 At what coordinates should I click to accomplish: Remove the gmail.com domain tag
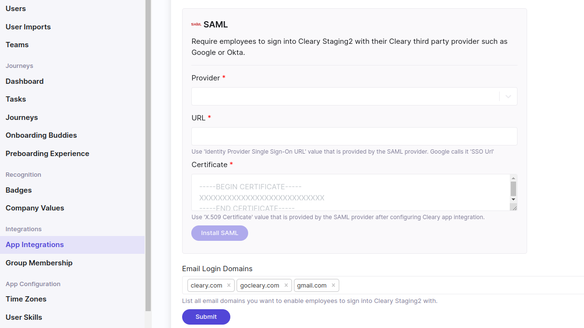[333, 286]
